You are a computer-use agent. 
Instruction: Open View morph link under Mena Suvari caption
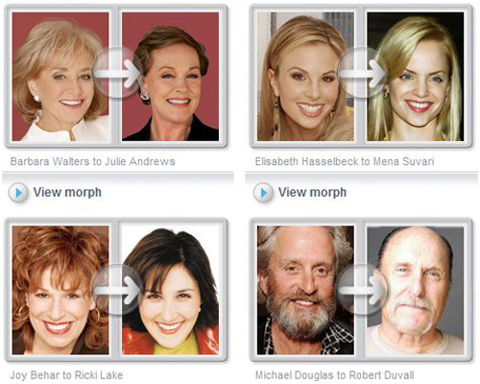tap(312, 192)
